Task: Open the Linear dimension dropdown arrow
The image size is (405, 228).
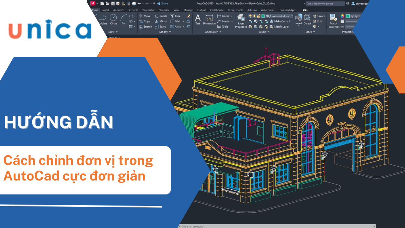Action: click(x=231, y=16)
